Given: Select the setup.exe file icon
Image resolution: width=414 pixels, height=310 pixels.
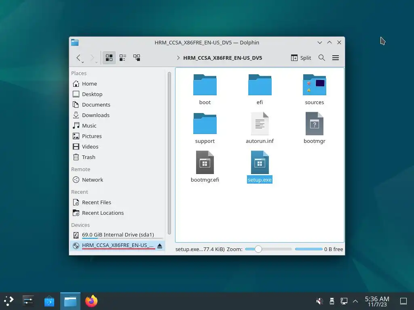Looking at the screenshot, I should point(260,162).
